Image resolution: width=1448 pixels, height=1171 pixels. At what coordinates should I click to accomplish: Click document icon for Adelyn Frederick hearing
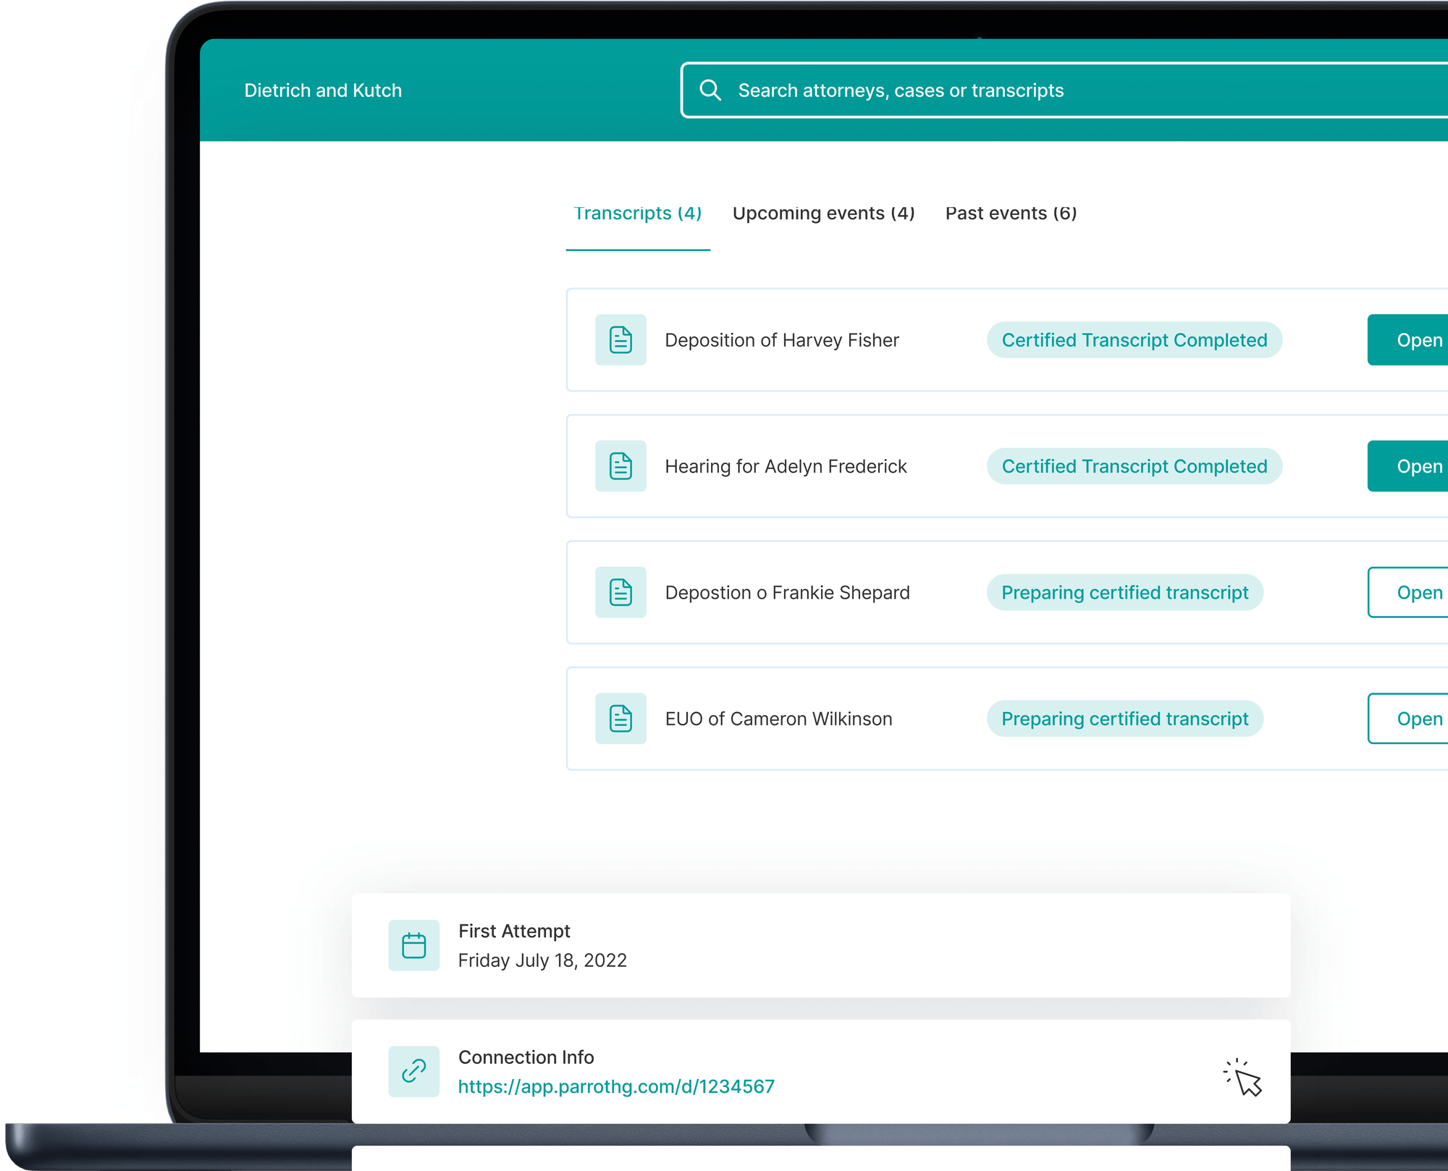(x=620, y=466)
